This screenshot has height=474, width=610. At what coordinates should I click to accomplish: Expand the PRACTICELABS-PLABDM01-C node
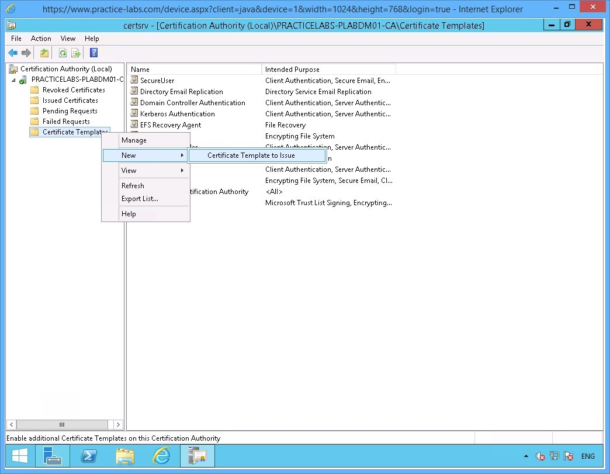point(14,79)
